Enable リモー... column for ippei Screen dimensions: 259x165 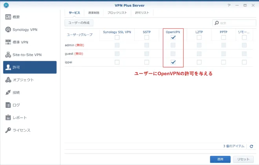pos(244,62)
